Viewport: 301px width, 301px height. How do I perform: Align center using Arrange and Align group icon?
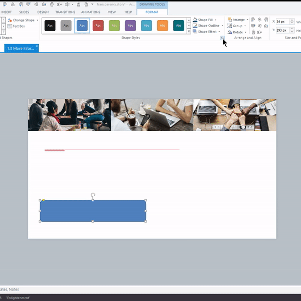click(259, 20)
